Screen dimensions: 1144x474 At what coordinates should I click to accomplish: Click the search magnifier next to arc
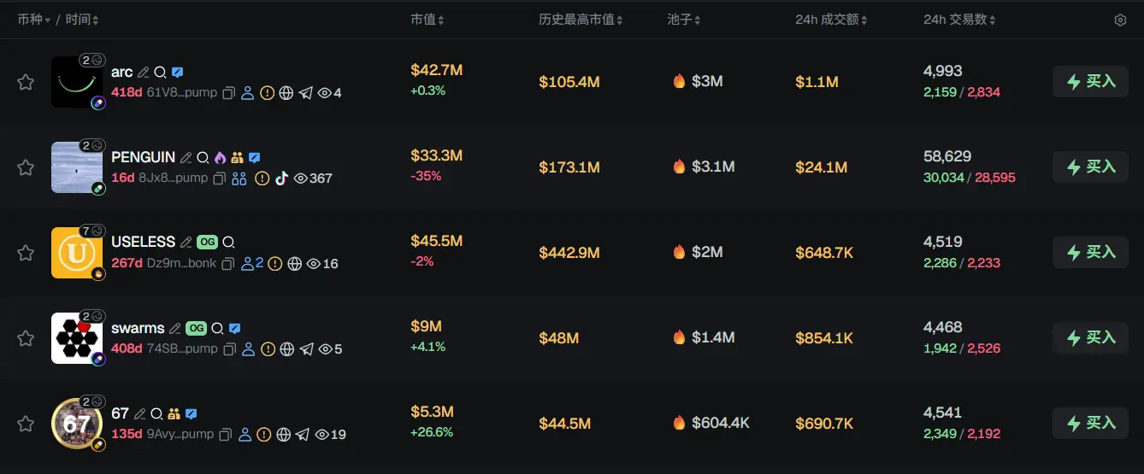160,73
